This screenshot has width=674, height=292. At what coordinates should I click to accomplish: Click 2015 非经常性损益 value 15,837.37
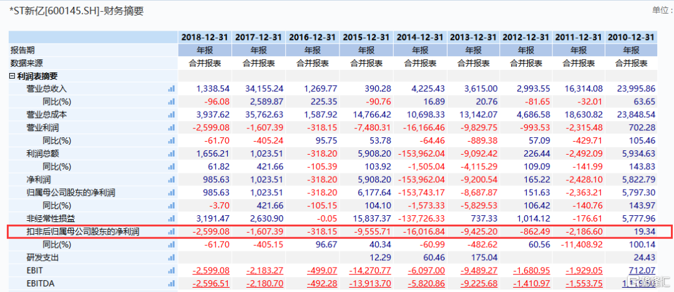tap(372, 218)
